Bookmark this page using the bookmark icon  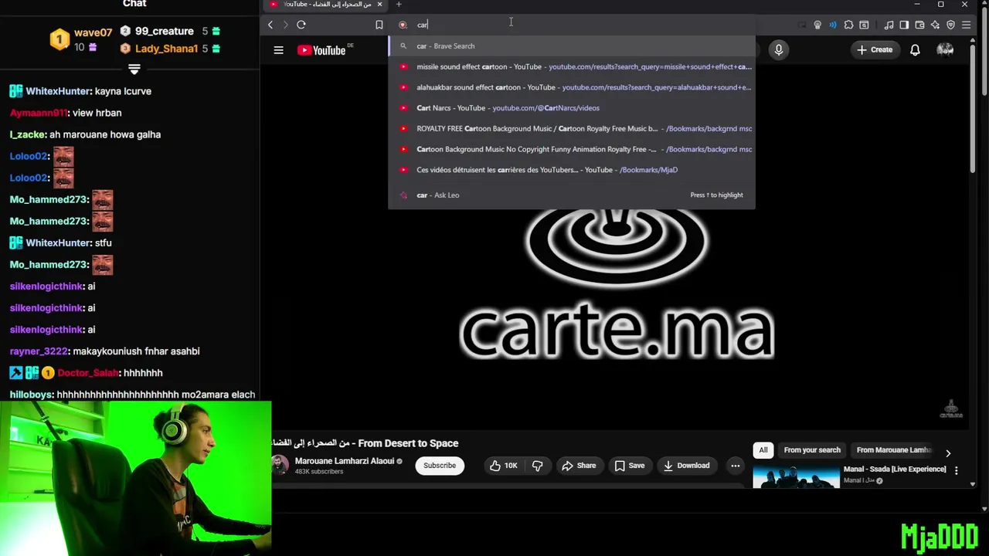(x=379, y=25)
